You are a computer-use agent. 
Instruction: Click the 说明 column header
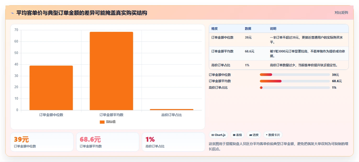coord(273,29)
